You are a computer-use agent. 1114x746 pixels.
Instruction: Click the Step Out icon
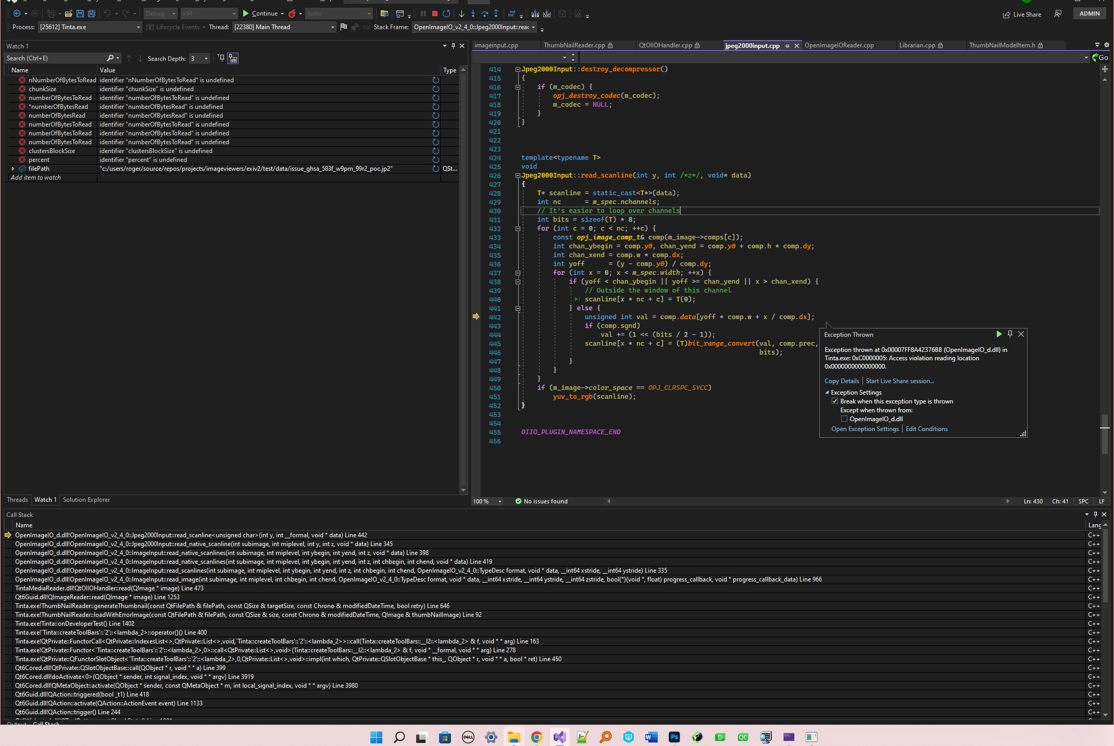(496, 14)
